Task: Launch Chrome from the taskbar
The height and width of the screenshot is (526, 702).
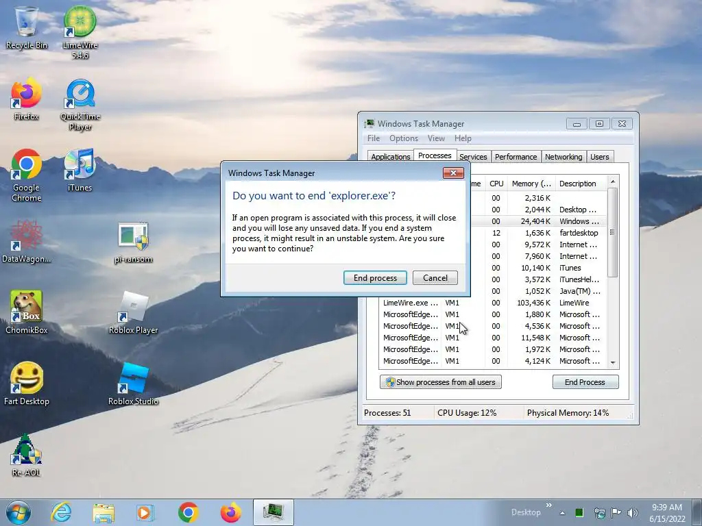Action: click(189, 512)
